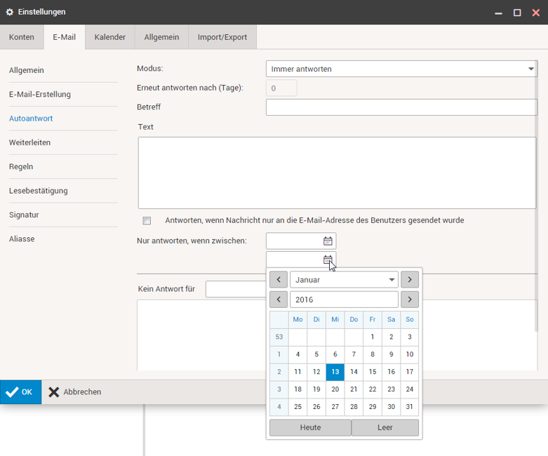This screenshot has height=456, width=548.
Task: Click into the Betreff input field
Action: pos(401,107)
